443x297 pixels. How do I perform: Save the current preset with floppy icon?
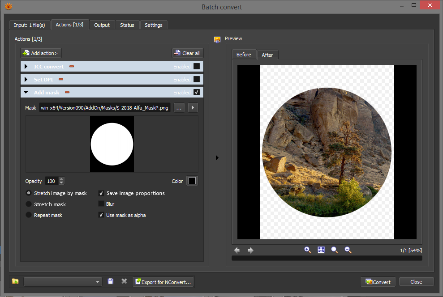point(111,281)
